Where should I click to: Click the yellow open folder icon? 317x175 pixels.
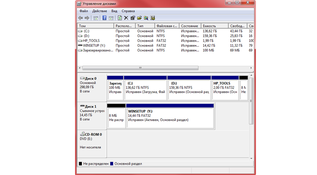coord(139,18)
